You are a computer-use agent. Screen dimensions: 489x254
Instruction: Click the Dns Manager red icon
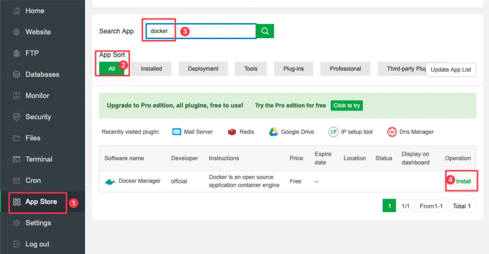tap(392, 132)
